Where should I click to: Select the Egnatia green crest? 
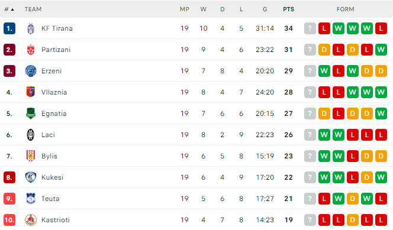[x=31, y=114]
